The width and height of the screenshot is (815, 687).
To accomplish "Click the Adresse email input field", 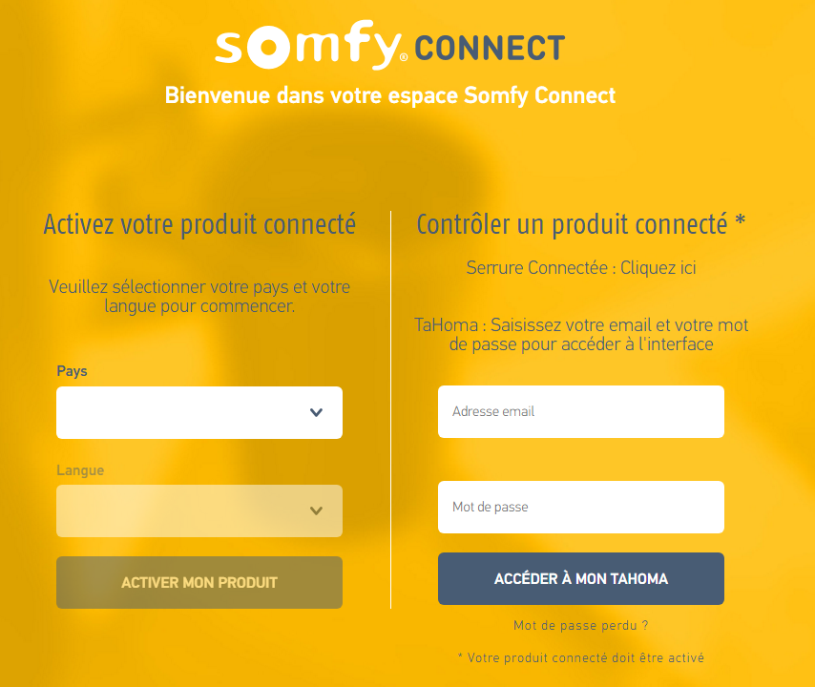I will click(580, 411).
